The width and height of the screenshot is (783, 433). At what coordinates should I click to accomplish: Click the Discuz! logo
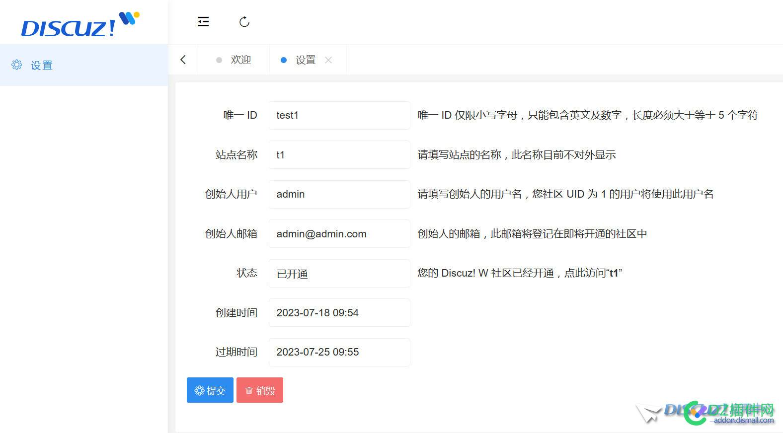coord(80,25)
